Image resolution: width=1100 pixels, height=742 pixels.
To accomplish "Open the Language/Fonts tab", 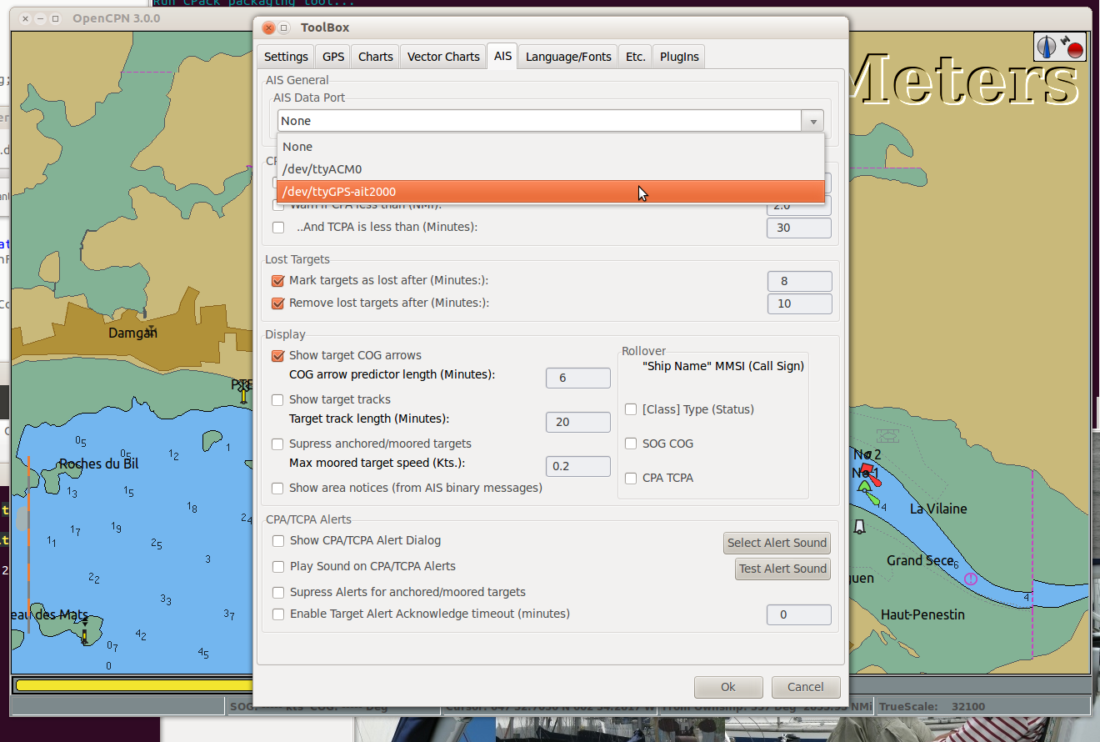I will point(568,57).
